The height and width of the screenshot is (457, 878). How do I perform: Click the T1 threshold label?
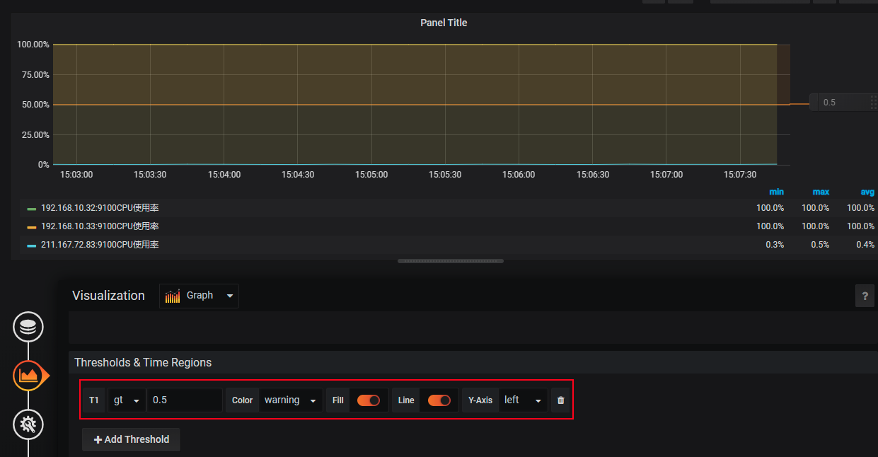[94, 400]
